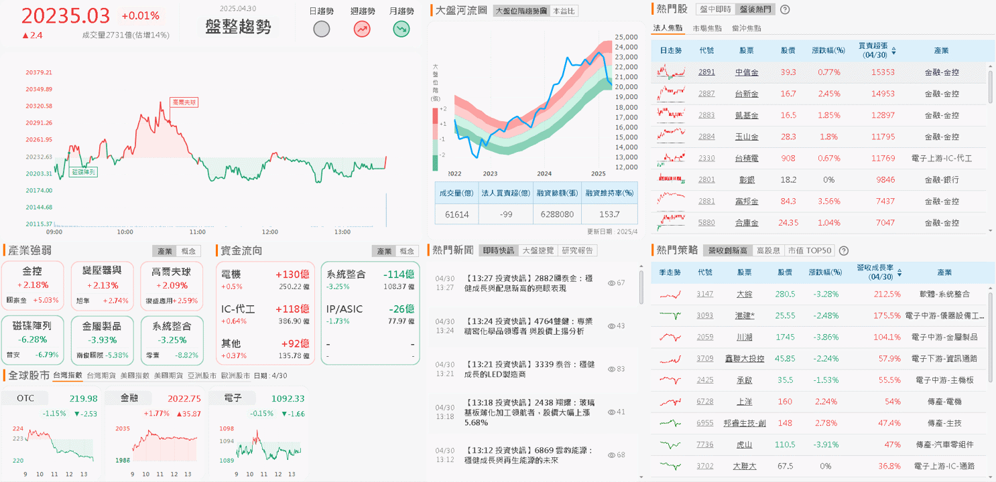Click view-count eye icon for 2882國泰金 news
996x482 pixels.
[x=611, y=283]
